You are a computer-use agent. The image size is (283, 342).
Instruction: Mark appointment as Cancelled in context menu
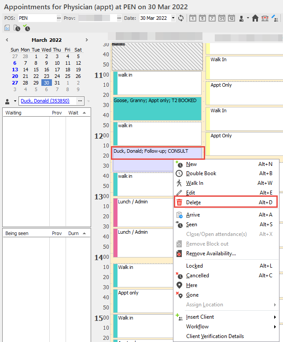tap(198, 276)
